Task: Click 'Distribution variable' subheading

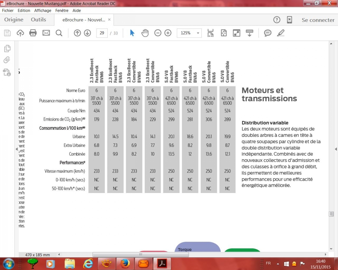Action: (x=265, y=123)
